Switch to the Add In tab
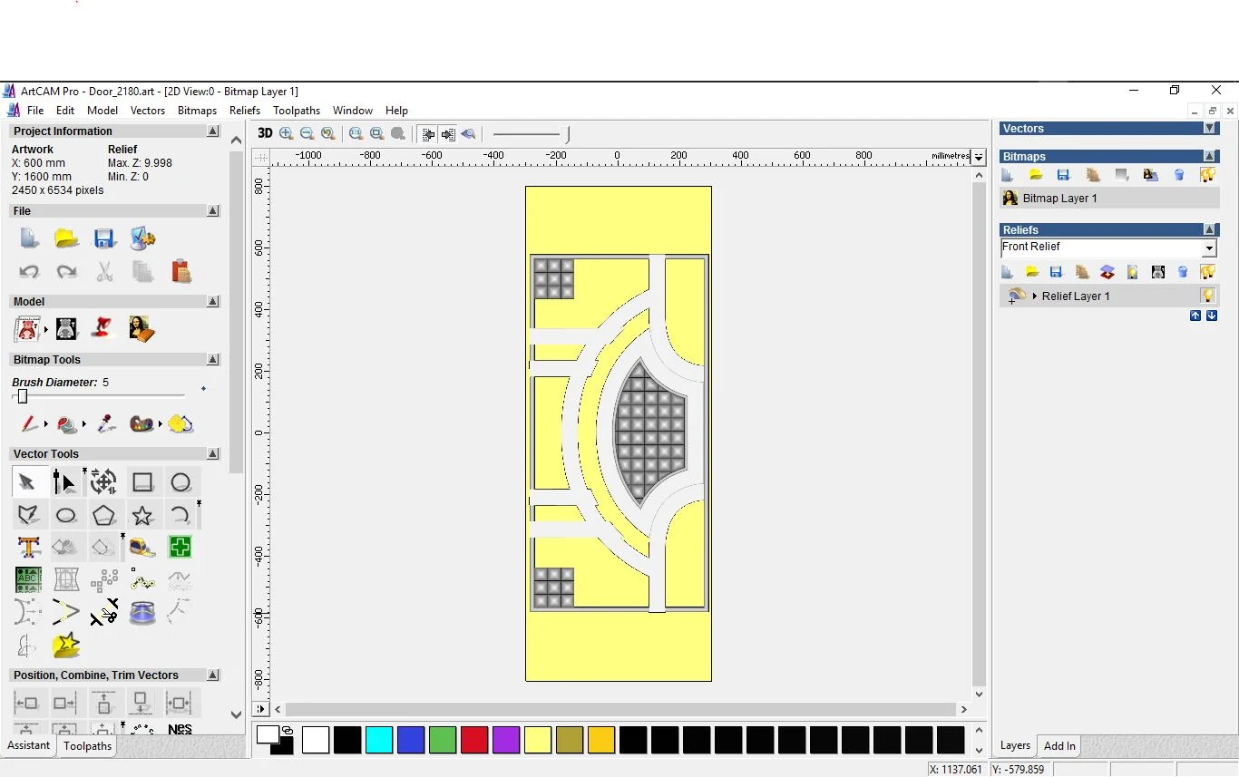The height and width of the screenshot is (777, 1239). 1059,745
